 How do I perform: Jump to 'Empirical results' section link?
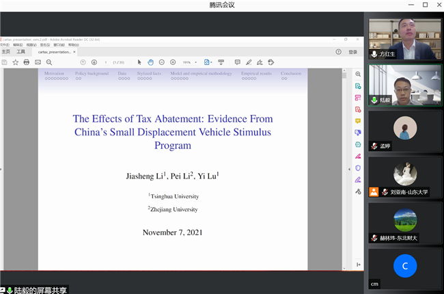click(x=256, y=73)
